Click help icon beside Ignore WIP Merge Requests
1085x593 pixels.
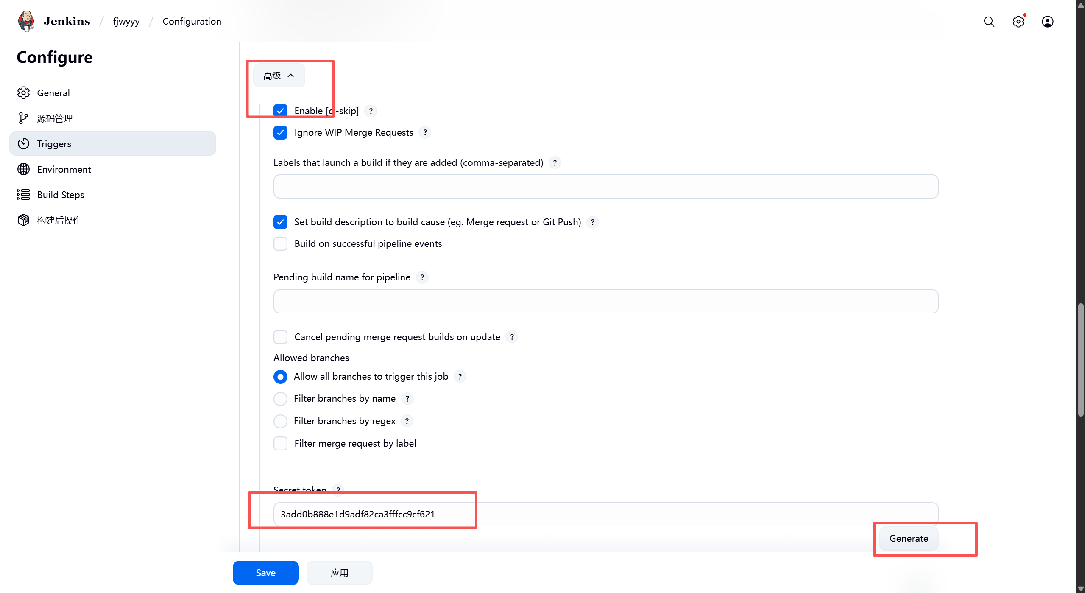tap(425, 132)
